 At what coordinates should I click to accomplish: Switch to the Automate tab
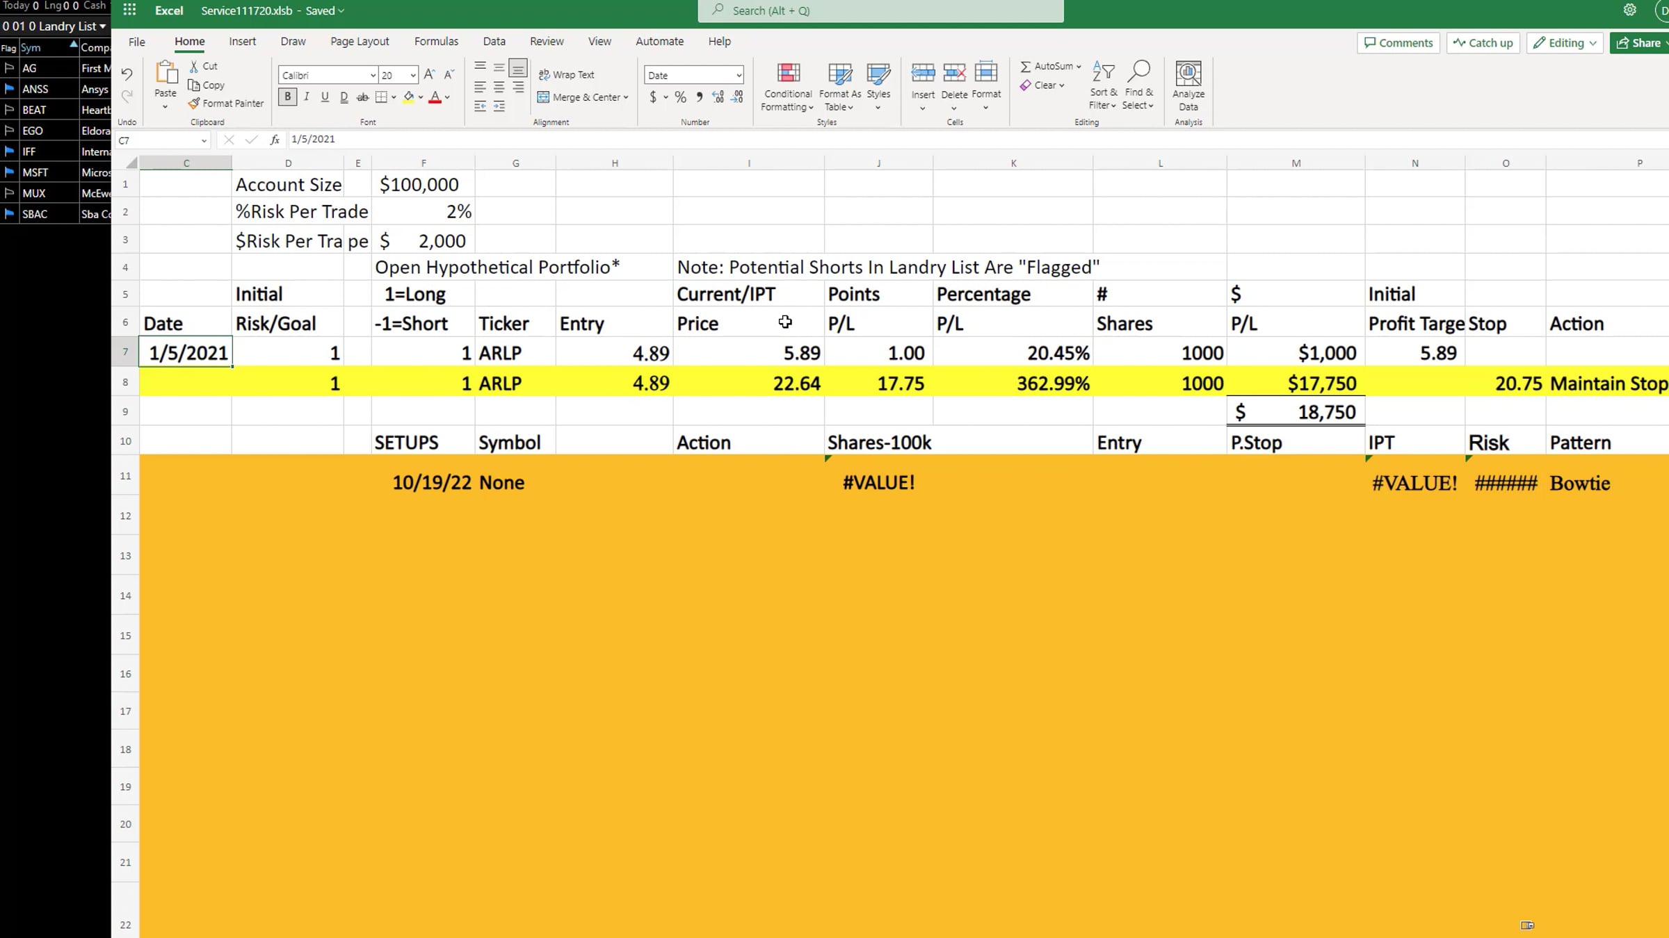click(x=659, y=42)
